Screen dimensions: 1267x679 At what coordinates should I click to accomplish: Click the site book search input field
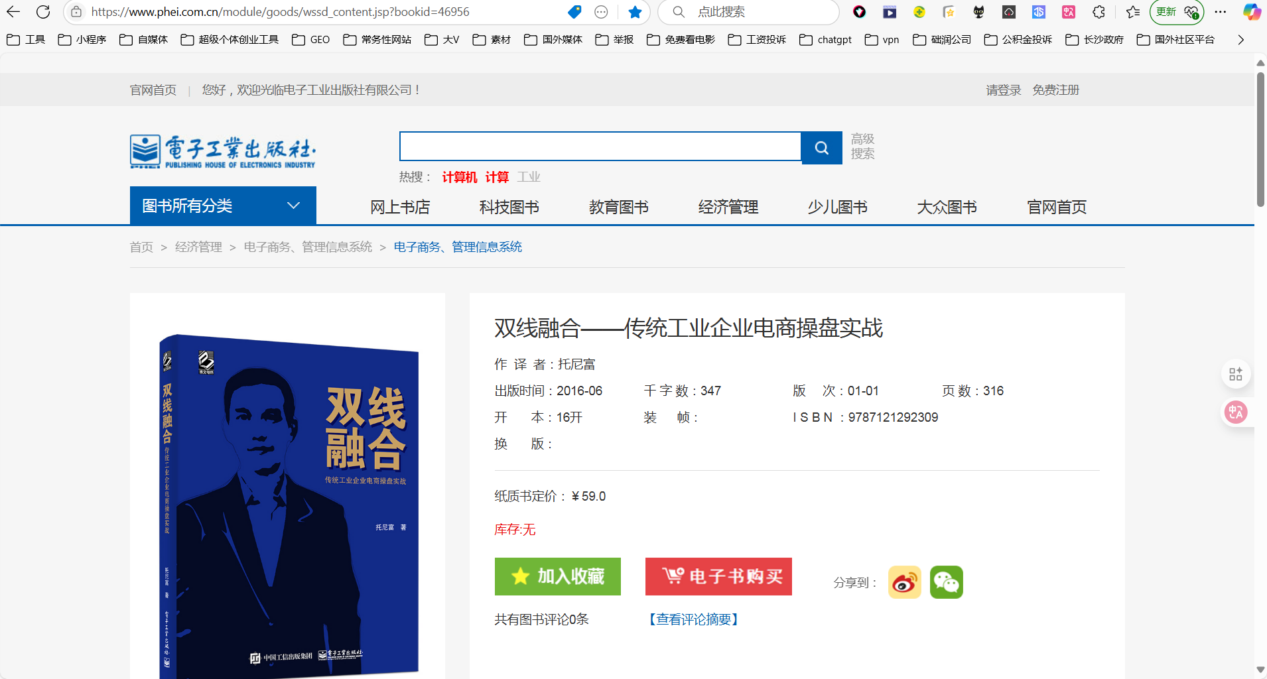pos(600,147)
